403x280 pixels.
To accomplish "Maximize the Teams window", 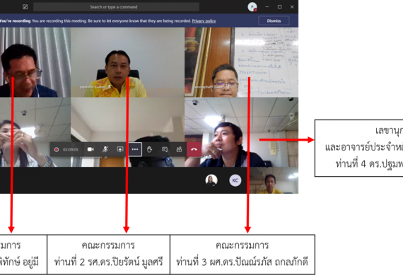I will (x=280, y=7).
